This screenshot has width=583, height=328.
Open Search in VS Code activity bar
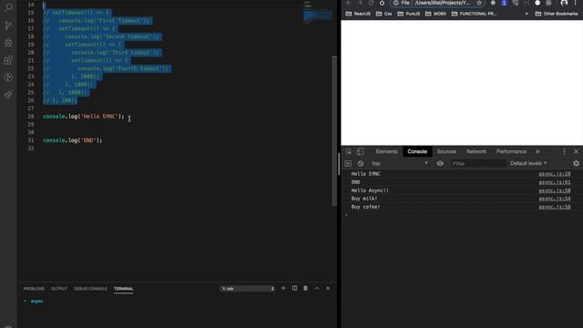click(8, 7)
